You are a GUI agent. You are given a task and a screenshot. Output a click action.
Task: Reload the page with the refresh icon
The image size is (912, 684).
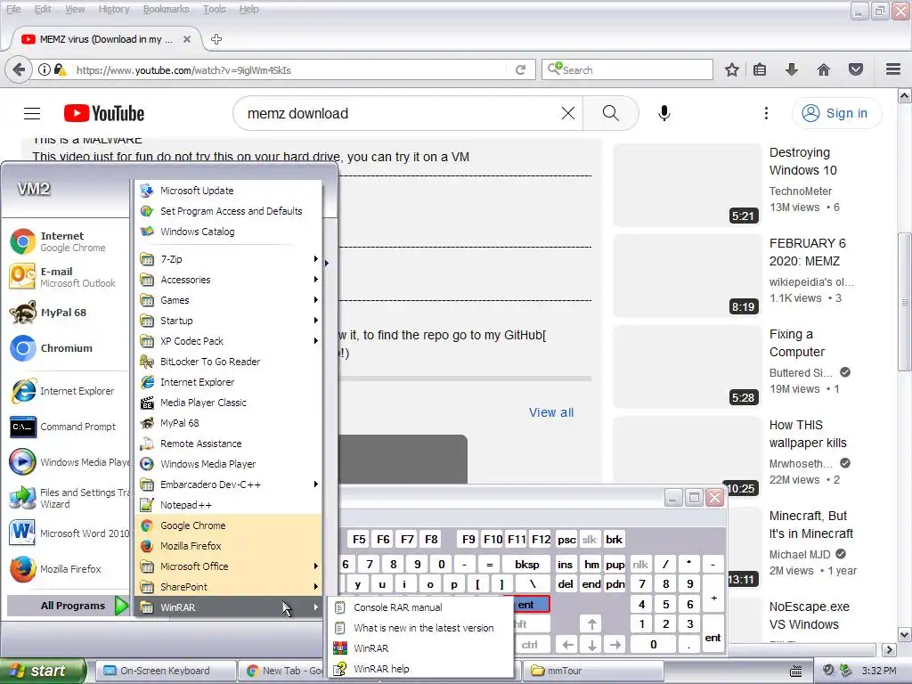(520, 69)
